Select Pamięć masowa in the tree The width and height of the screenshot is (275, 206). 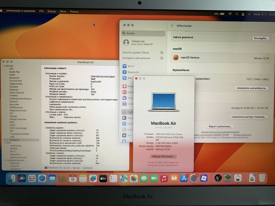[18, 119]
